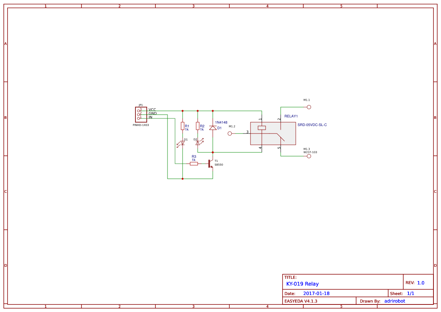Select the D2 LED symbol
The height and width of the screenshot is (312, 441).
click(x=200, y=142)
